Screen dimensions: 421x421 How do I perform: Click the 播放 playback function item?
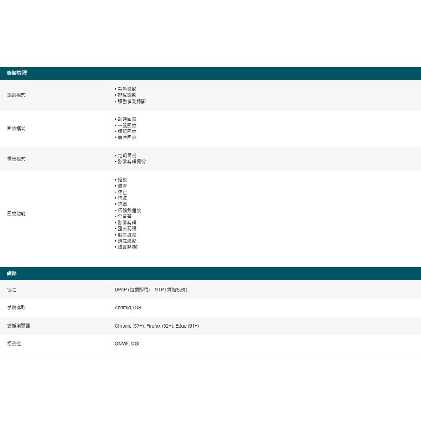123,180
